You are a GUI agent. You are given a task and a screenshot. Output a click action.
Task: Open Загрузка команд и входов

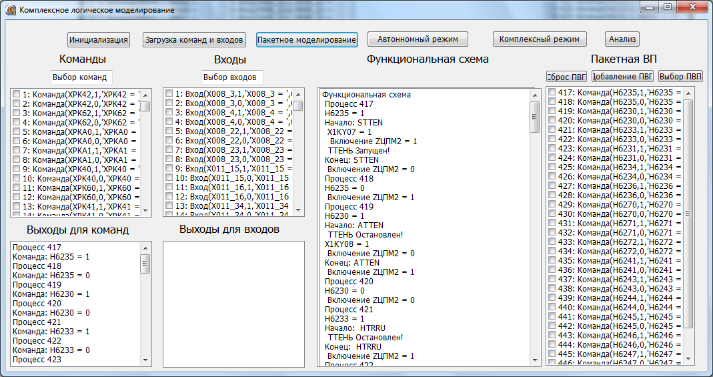click(x=194, y=39)
